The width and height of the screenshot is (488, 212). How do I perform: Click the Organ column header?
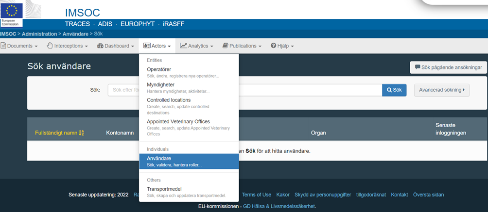click(x=318, y=133)
